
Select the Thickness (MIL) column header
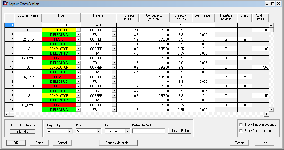click(x=128, y=17)
